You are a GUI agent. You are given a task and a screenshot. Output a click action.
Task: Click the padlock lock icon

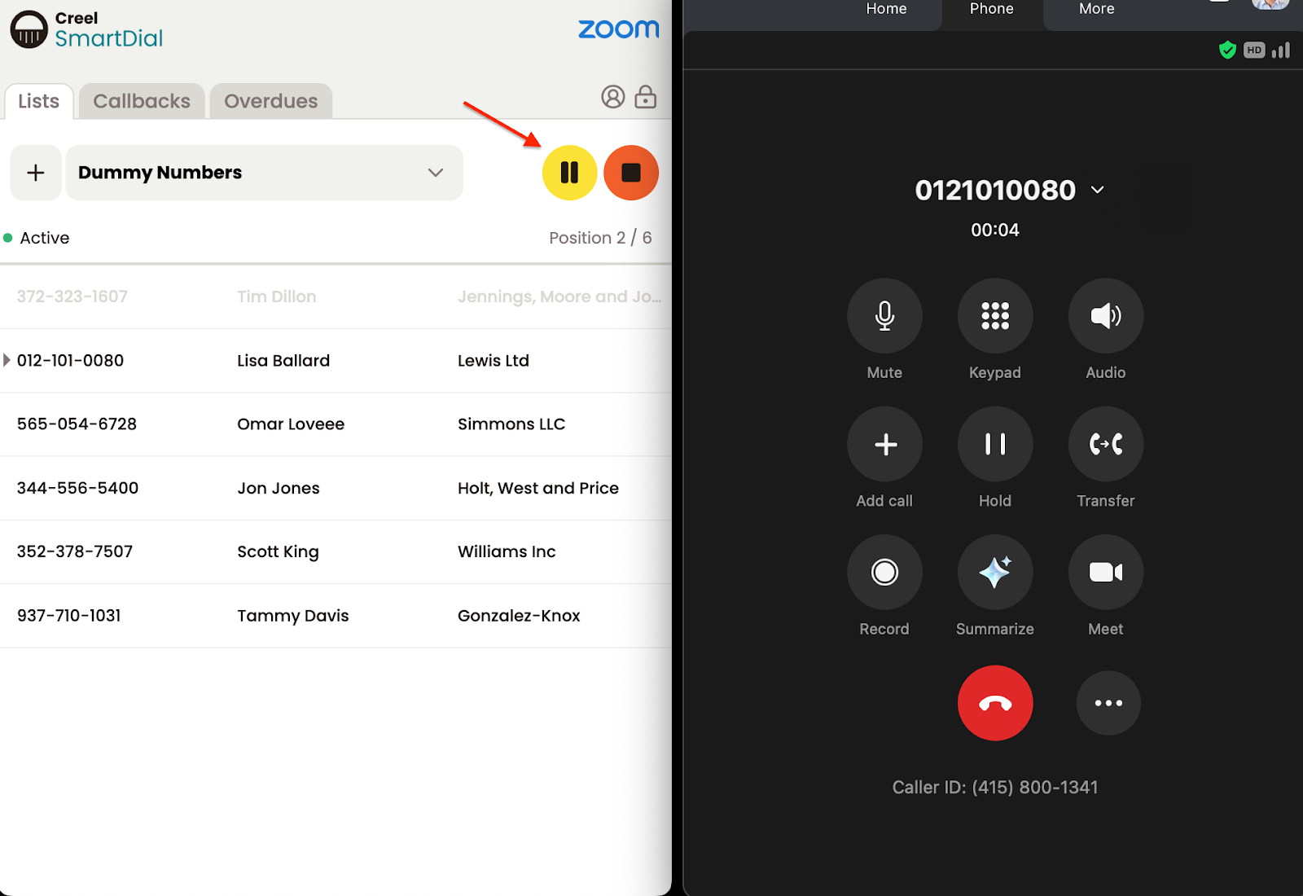646,97
